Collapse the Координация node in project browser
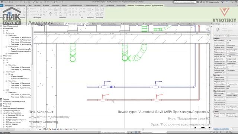The image size is (238, 134). pyautogui.click(x=1, y=28)
